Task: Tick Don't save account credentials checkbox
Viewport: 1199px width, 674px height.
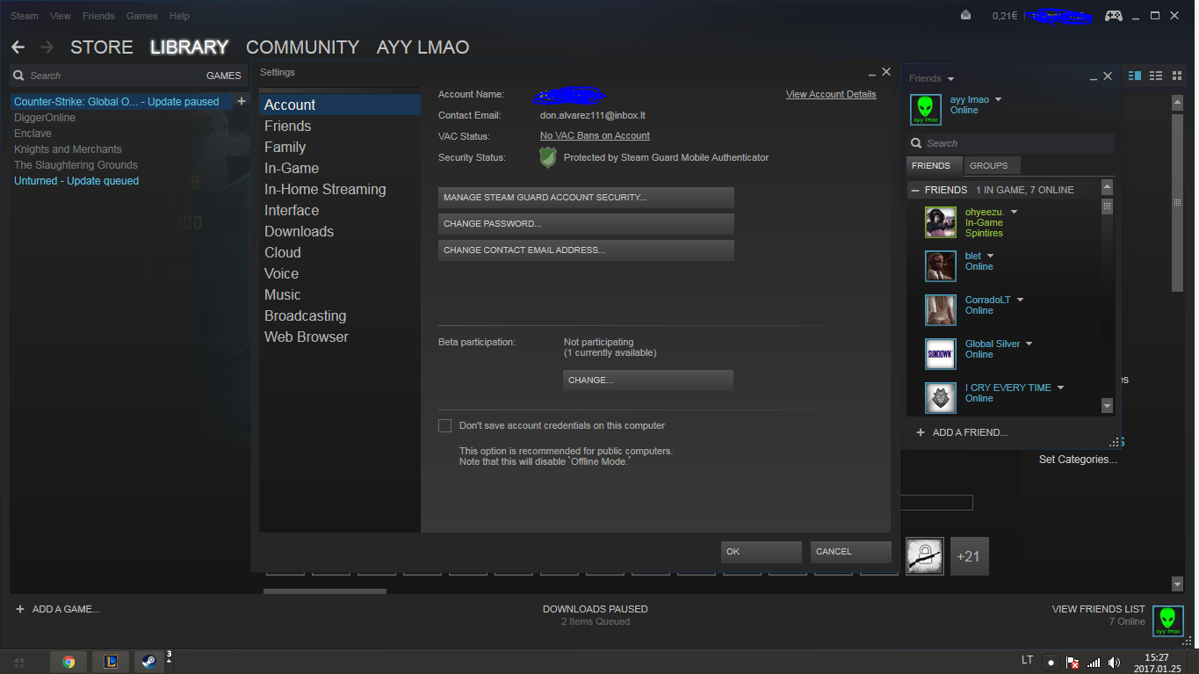Action: click(444, 425)
